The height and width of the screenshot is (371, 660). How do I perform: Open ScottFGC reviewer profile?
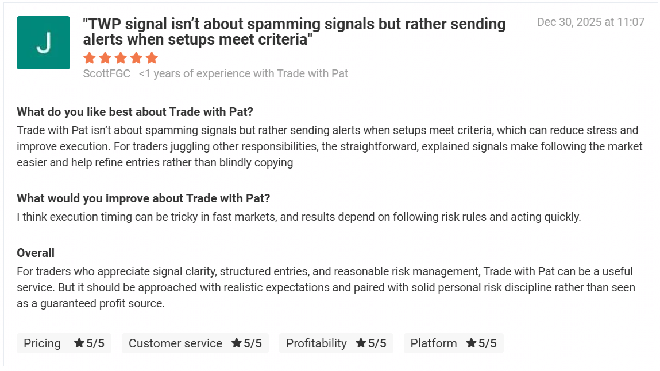tap(106, 73)
